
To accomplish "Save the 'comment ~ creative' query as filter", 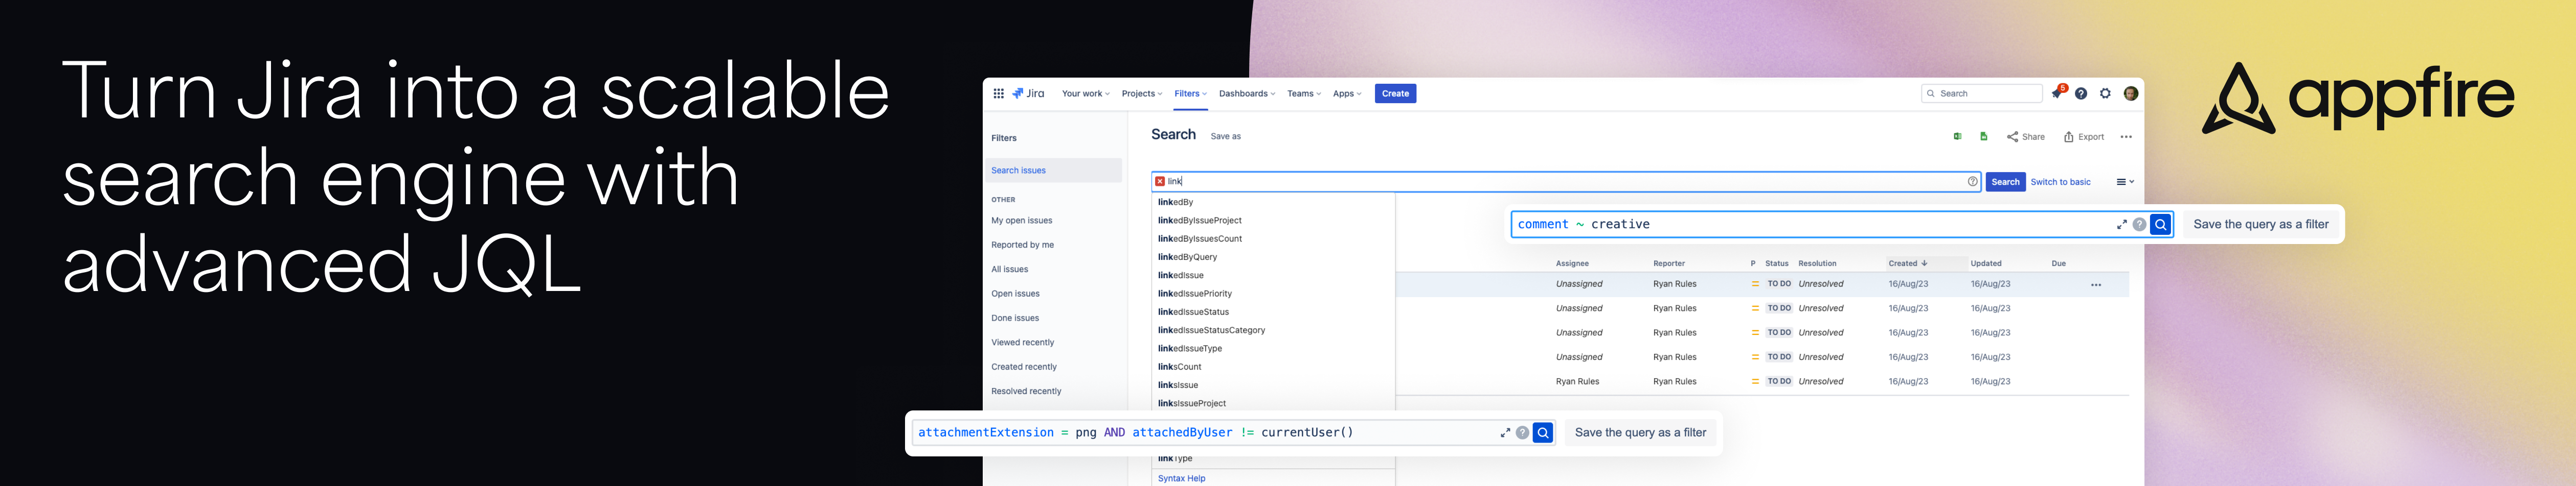I will click(2260, 225).
